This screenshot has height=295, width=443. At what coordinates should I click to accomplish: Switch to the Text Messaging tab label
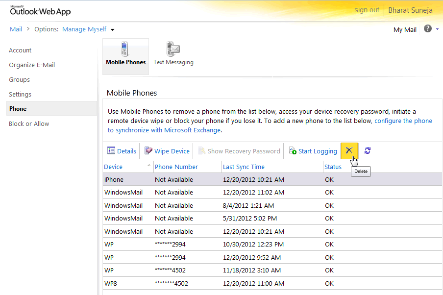pyautogui.click(x=173, y=62)
